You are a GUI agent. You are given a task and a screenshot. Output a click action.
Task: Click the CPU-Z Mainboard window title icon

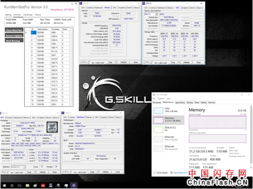(x=63, y=113)
